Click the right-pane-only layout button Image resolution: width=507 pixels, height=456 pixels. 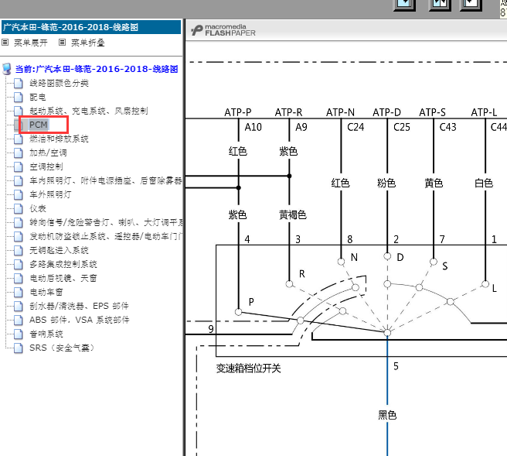tap(471, 5)
